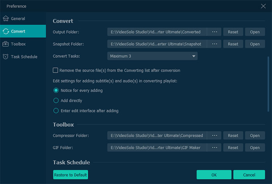Reset the Output Folder path
Viewport: 272px width, 184px height.
(233, 32)
